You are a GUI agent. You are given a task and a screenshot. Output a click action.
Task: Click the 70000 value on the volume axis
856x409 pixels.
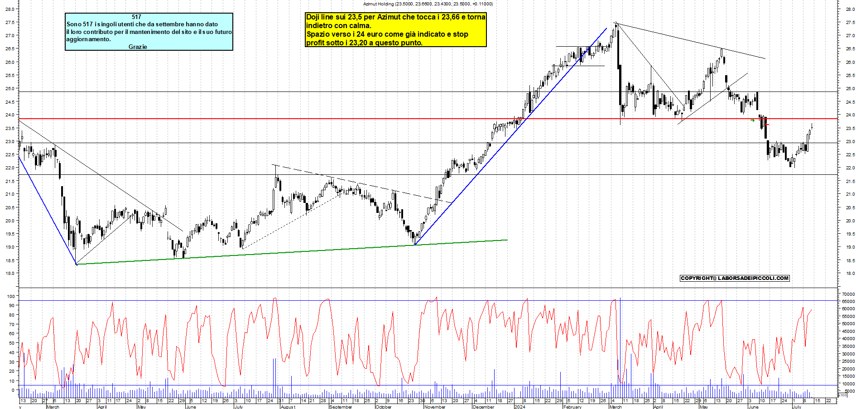point(849,294)
